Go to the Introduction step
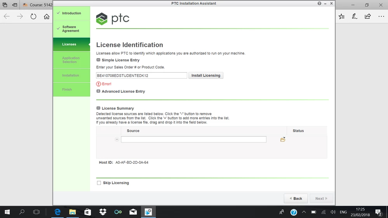Viewport: 388px width, 218px height. (71, 13)
